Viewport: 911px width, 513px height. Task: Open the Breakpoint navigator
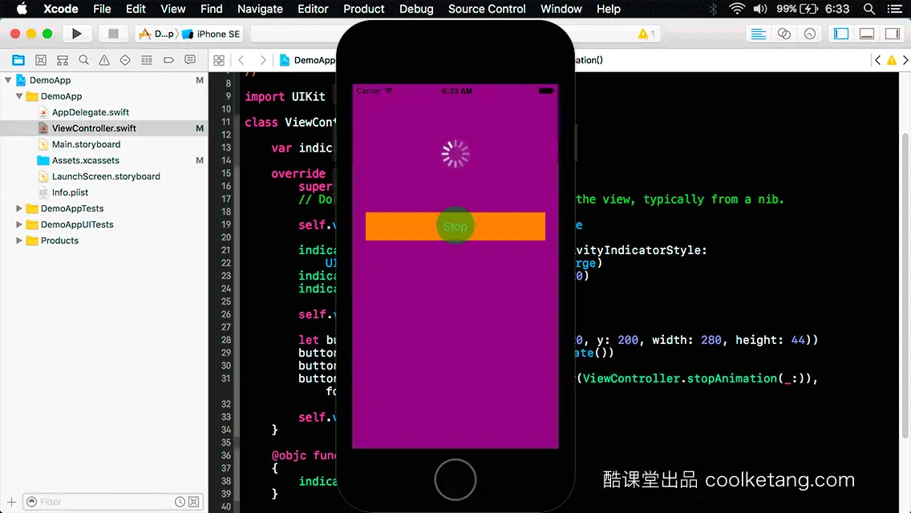point(168,60)
